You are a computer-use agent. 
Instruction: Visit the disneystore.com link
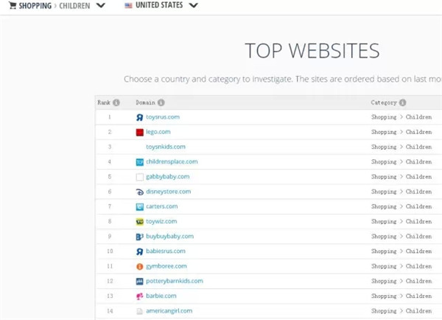point(168,192)
